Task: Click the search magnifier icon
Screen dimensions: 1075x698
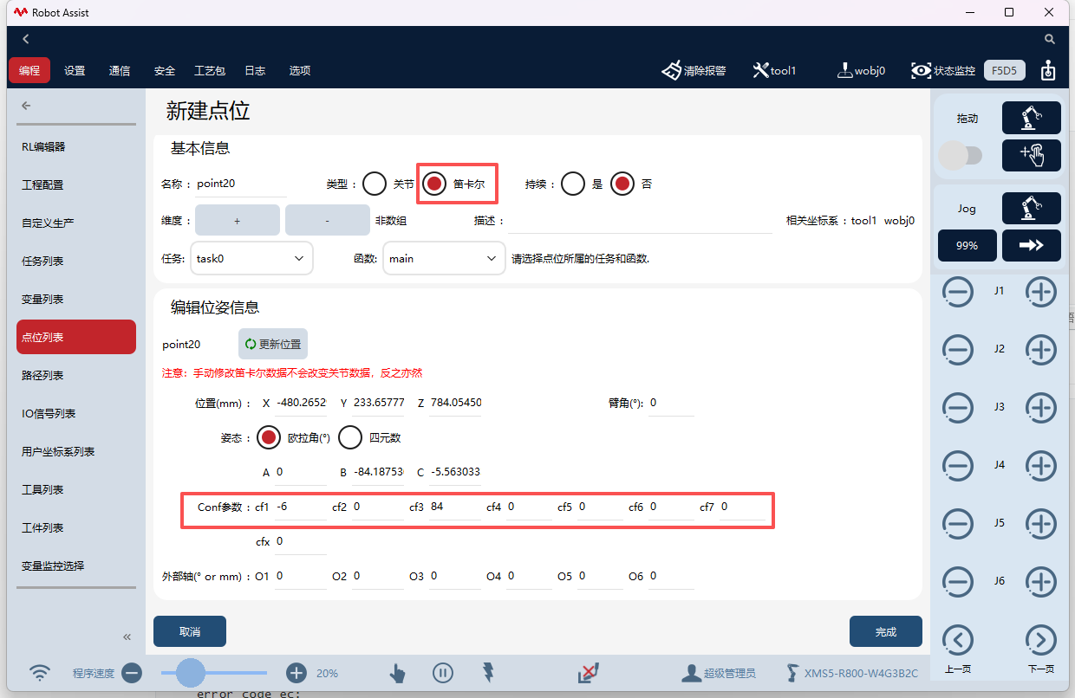Action: (x=1050, y=39)
